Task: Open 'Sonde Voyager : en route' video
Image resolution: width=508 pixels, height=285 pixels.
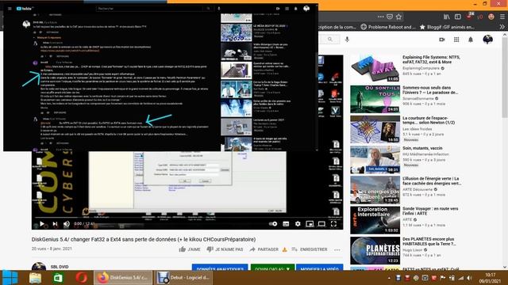Action: pyautogui.click(x=375, y=220)
